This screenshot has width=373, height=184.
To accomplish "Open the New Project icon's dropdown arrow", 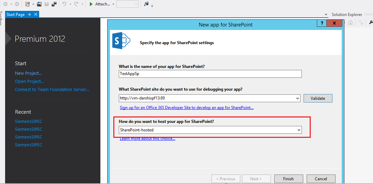I will point(33,4).
